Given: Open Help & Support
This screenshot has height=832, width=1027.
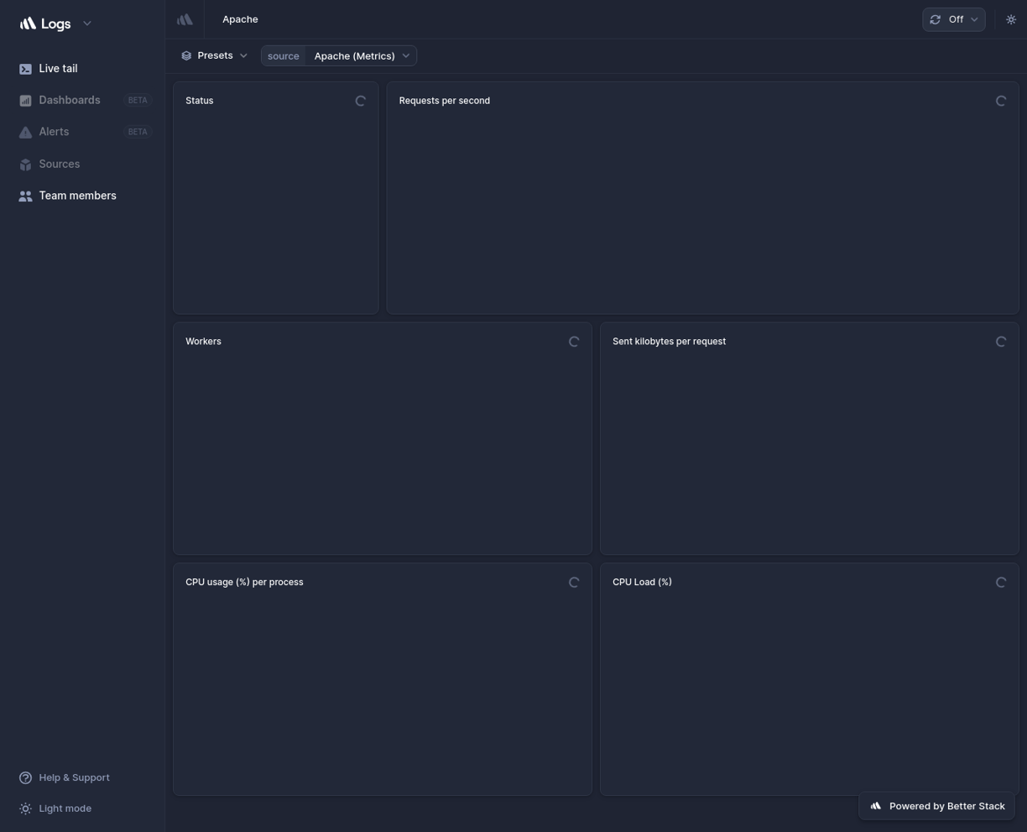Looking at the screenshot, I should tap(74, 777).
